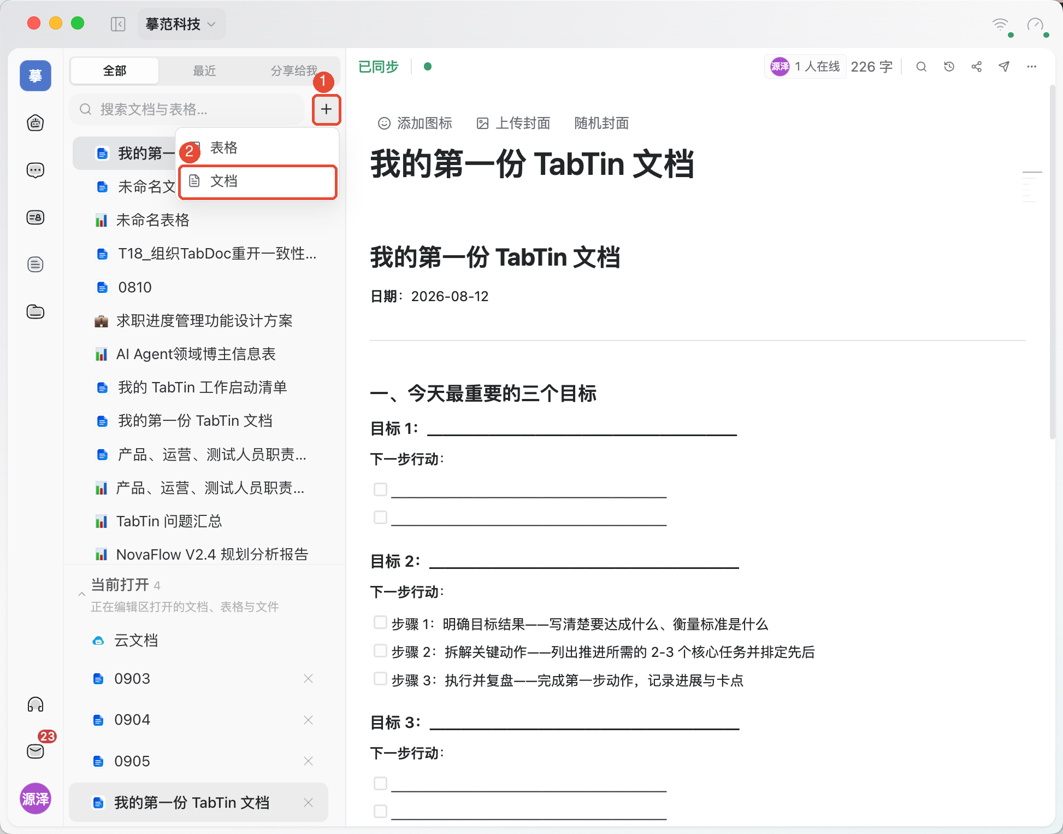Open the chat messages sidebar icon

(x=36, y=170)
